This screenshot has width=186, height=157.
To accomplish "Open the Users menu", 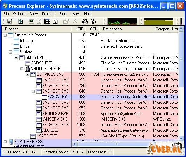I will 75,14.
